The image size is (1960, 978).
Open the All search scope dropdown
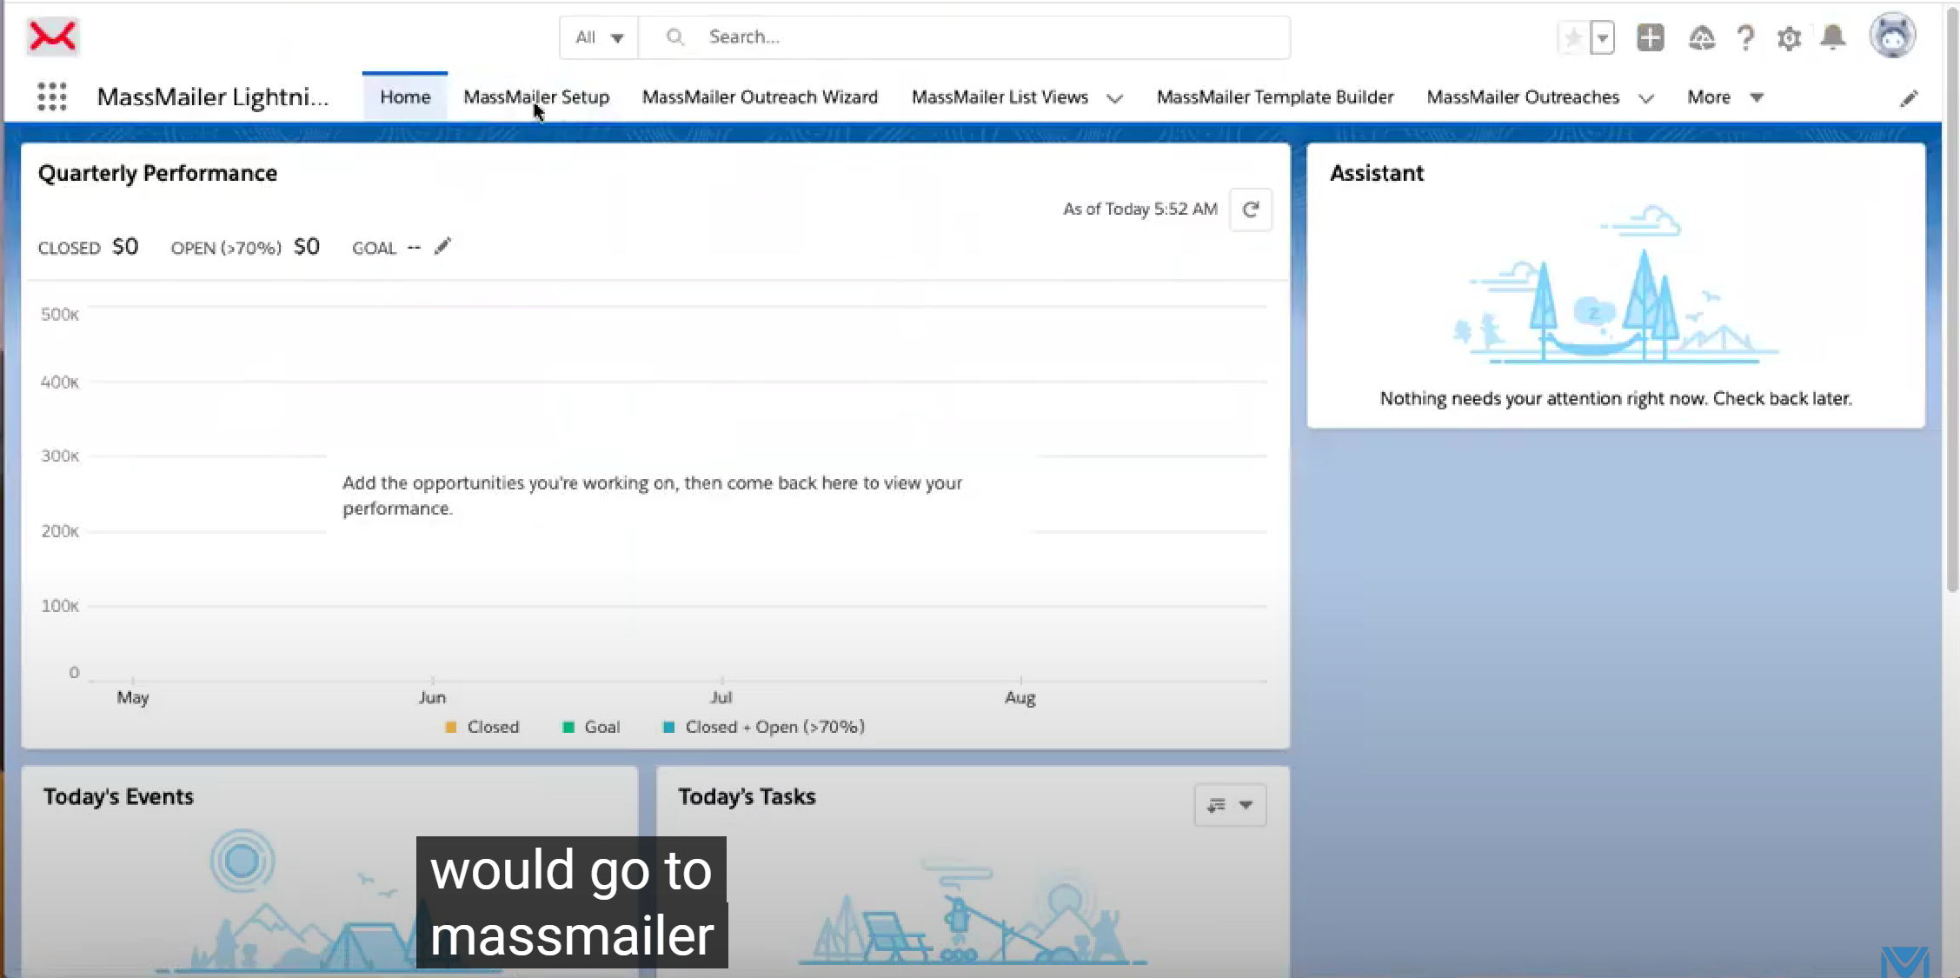pos(599,37)
